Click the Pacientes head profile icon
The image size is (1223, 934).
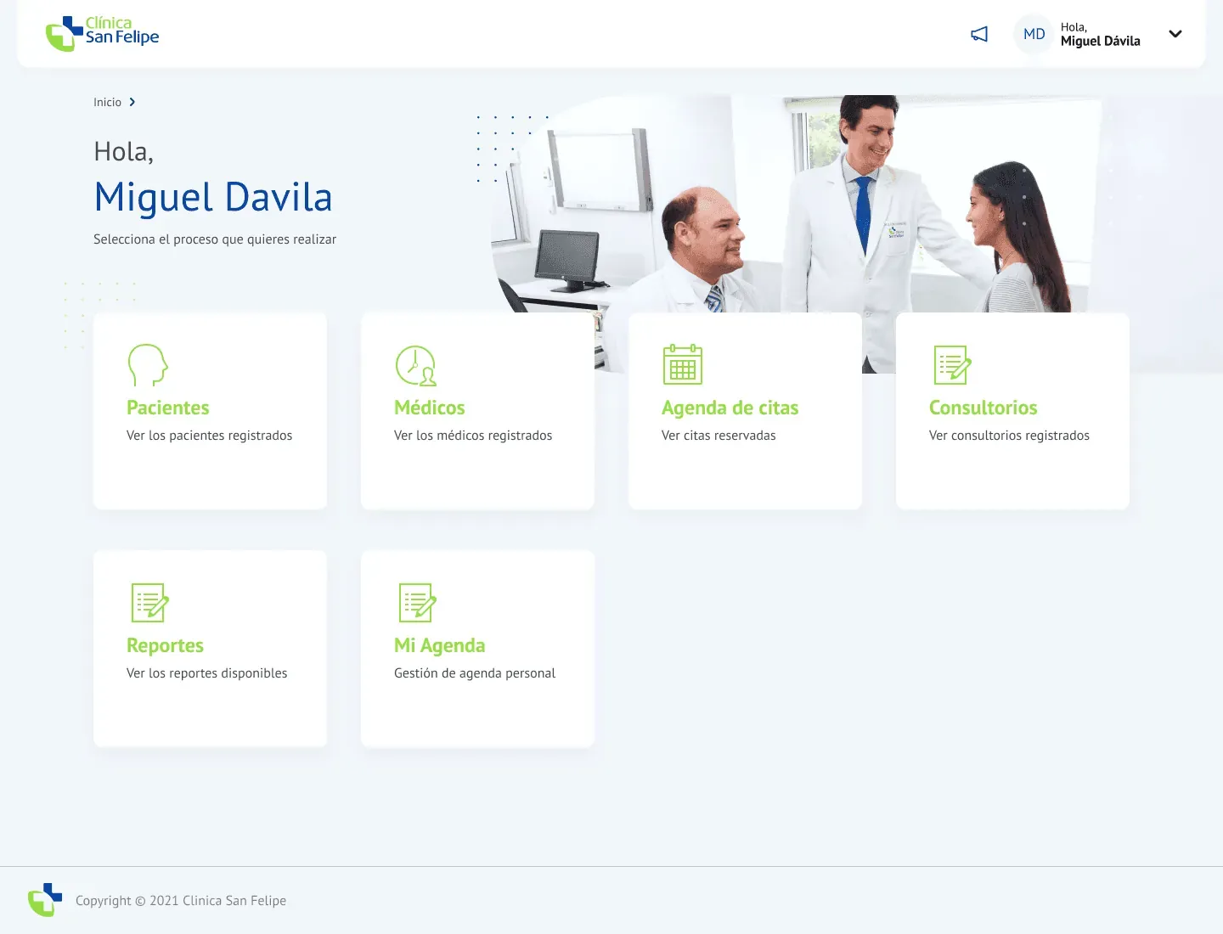point(148,364)
